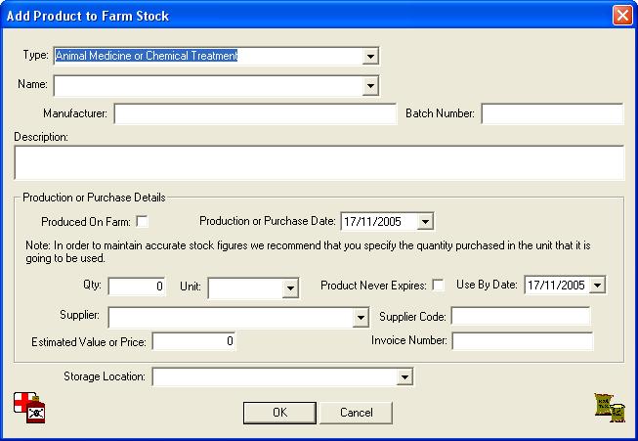Open the Use By Date picker arrow
Screen dimensions: 638x441
(x=597, y=285)
